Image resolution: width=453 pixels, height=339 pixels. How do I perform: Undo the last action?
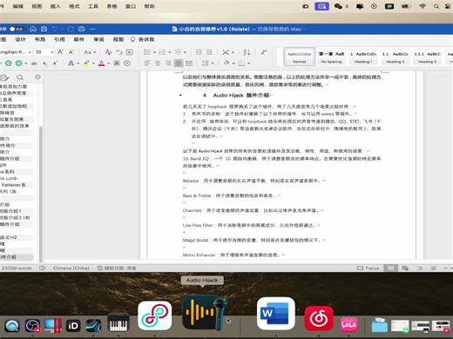55,29
